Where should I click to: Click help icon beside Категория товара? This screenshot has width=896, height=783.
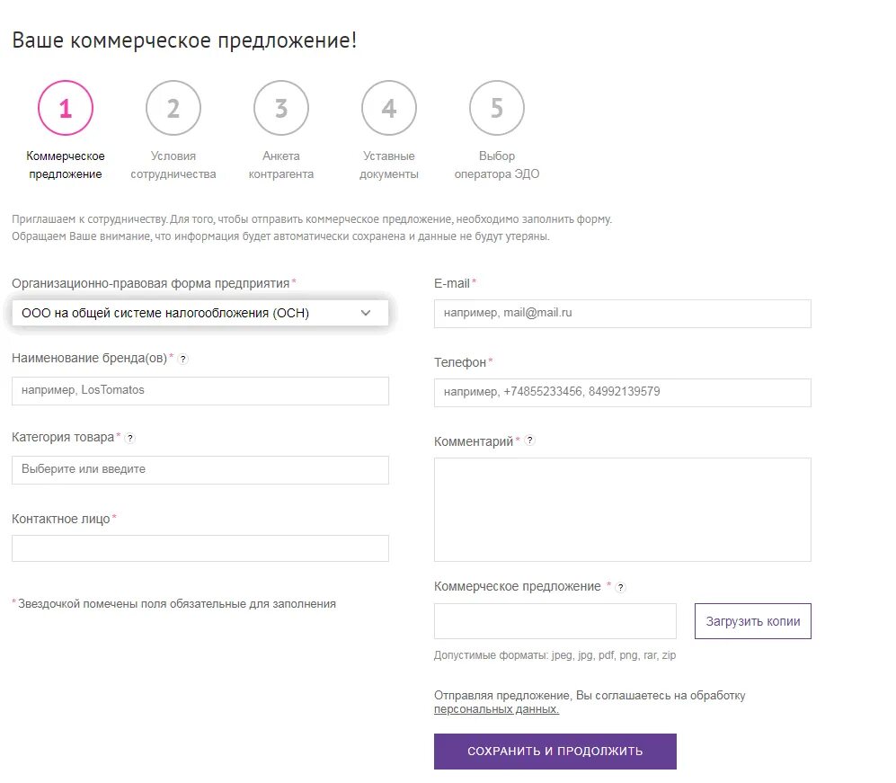(129, 439)
